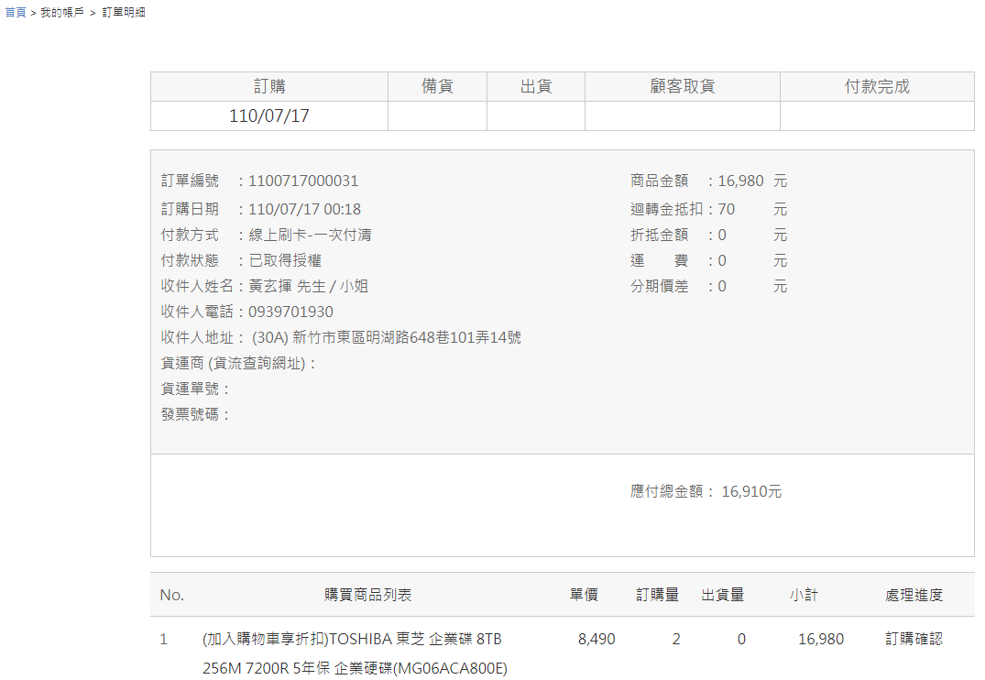Image resolution: width=985 pixels, height=680 pixels.
Task: Click the 16,980 subtotal in the product row
Action: pos(821,639)
